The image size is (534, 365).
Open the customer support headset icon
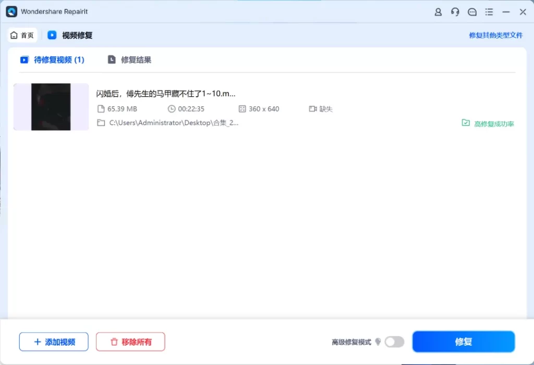tap(455, 12)
